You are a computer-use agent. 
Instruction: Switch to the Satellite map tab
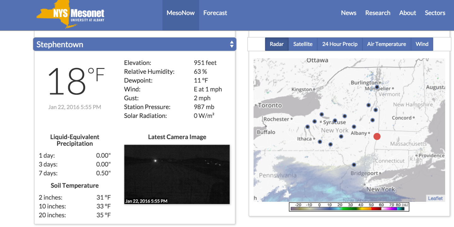coord(303,44)
